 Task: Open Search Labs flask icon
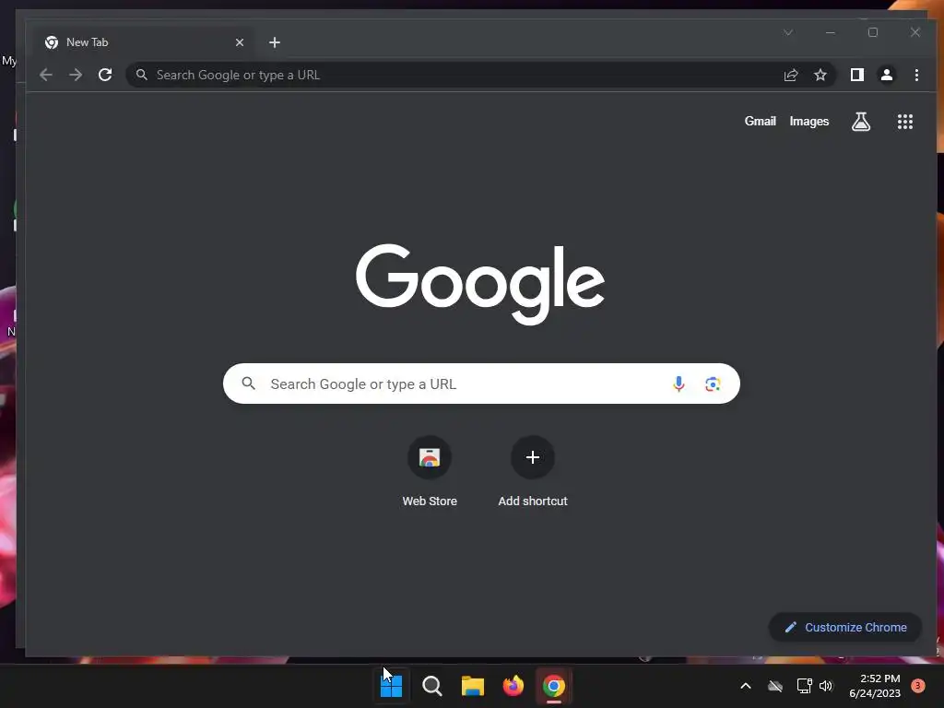click(x=861, y=122)
